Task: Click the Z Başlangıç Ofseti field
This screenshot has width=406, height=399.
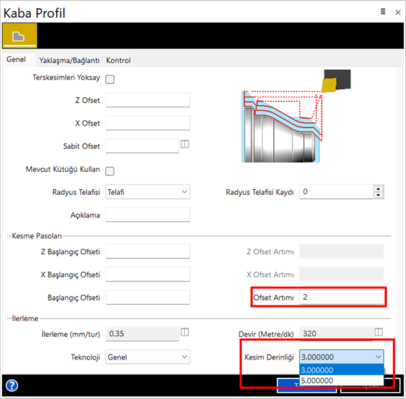Action: click(148, 251)
